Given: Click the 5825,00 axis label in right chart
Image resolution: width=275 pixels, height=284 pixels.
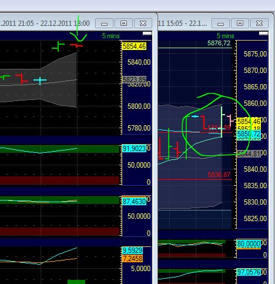Looking at the screenshot, I should click(255, 219).
